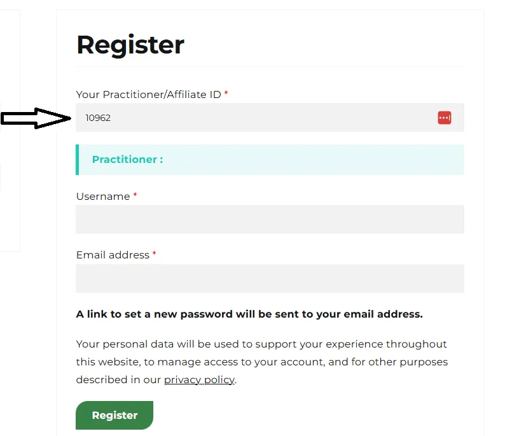The image size is (505, 436).
Task: Click the black arrow pointing at ID field
Action: click(36, 118)
